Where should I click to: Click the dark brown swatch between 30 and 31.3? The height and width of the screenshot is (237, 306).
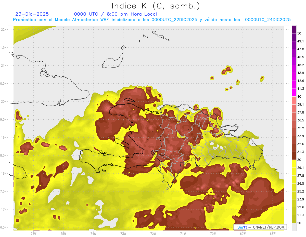point(294,156)
